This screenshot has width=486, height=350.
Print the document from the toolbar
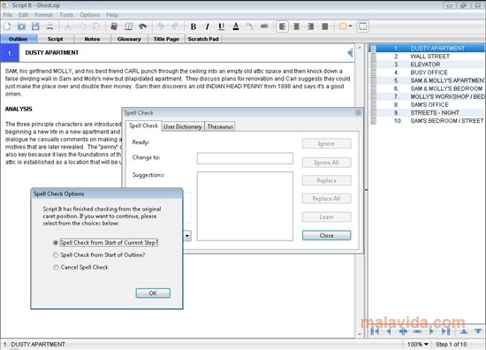[x=49, y=27]
